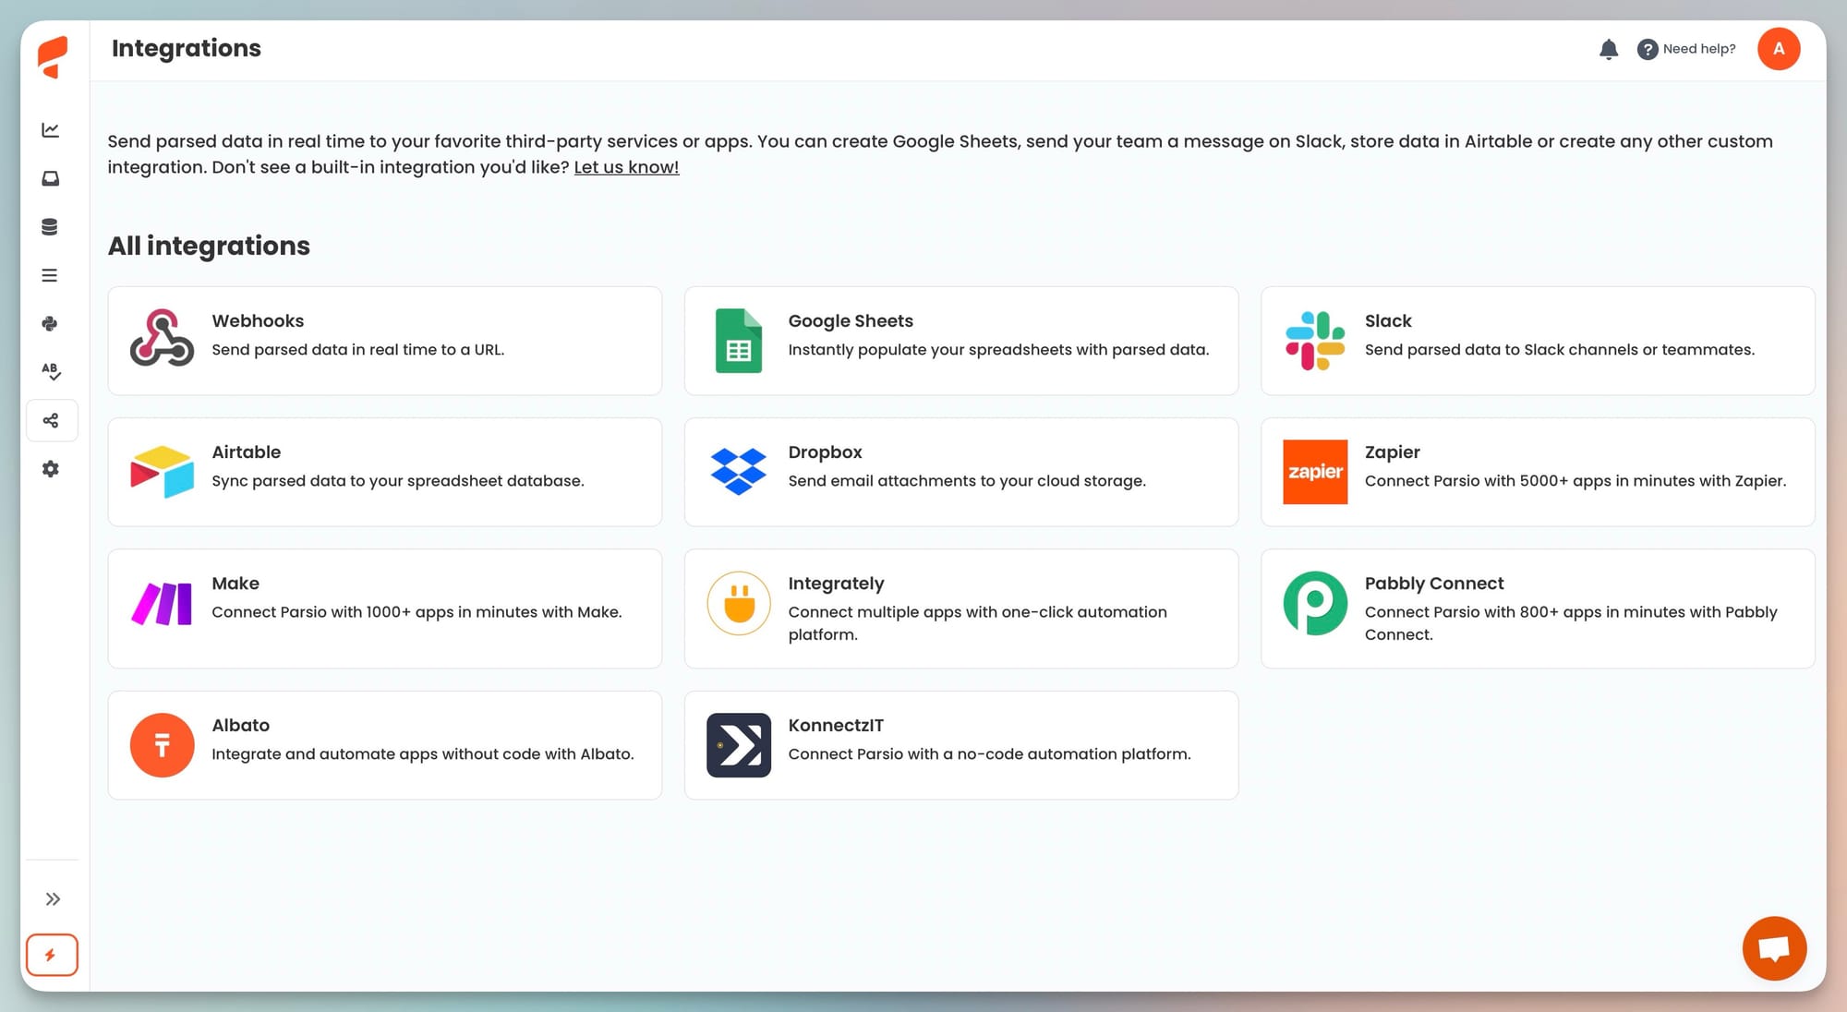Viewport: 1847px width, 1012px height.
Task: Click the All integrations heading
Action: pos(209,246)
